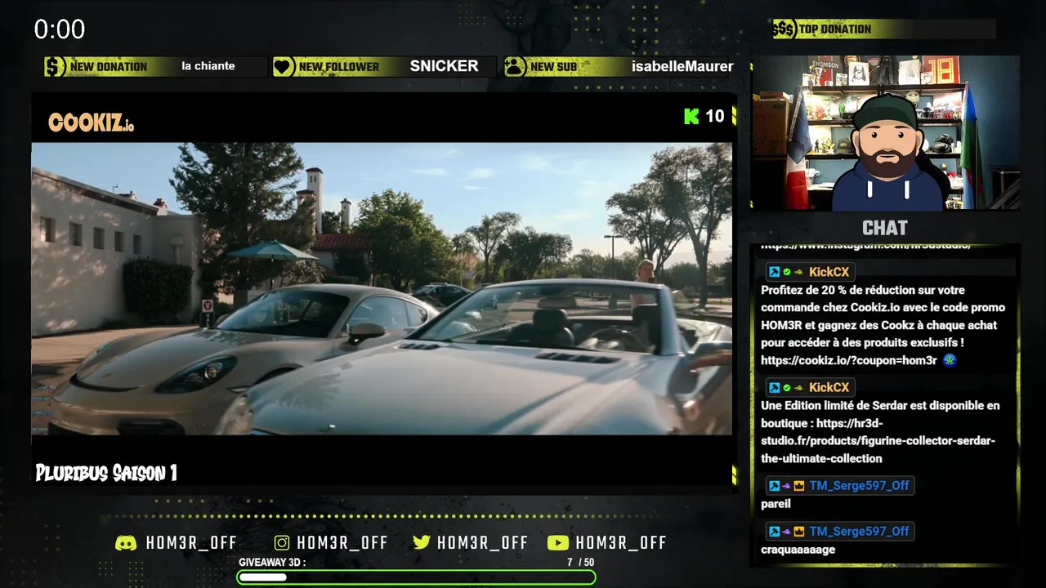
Task: Click the dollar New Donation icon
Action: coord(55,67)
